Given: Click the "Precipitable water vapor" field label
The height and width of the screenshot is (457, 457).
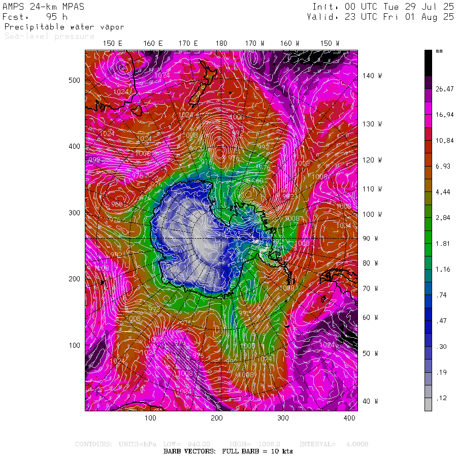Looking at the screenshot, I should pos(64,27).
